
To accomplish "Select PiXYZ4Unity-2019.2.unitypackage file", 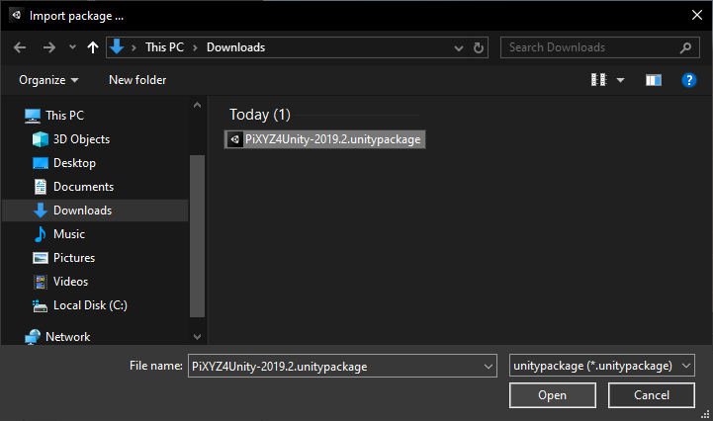I will click(324, 139).
